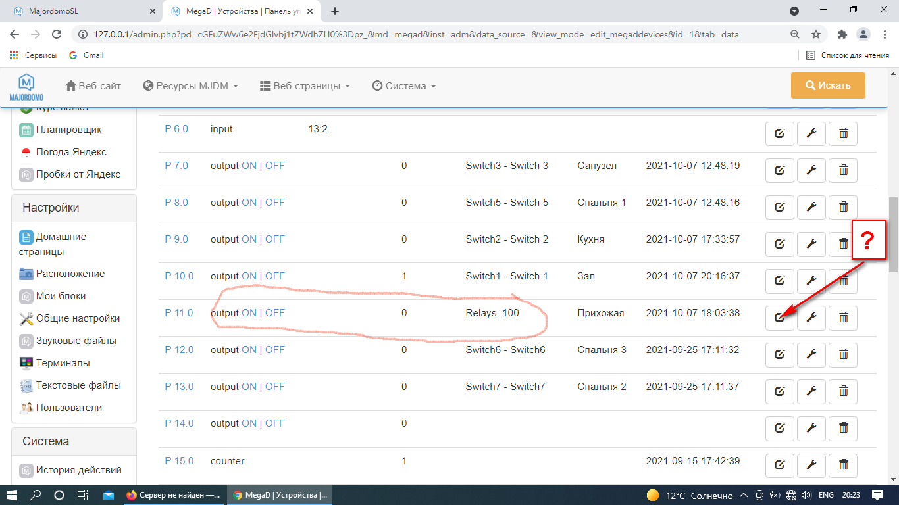
Task: Open wrench settings for row P 13.0
Action: click(811, 392)
